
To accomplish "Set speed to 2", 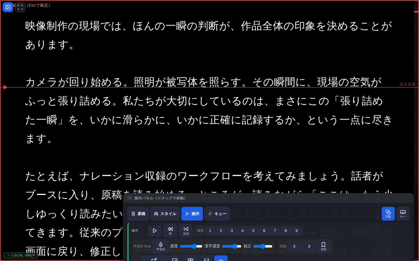I will [x=221, y=231].
